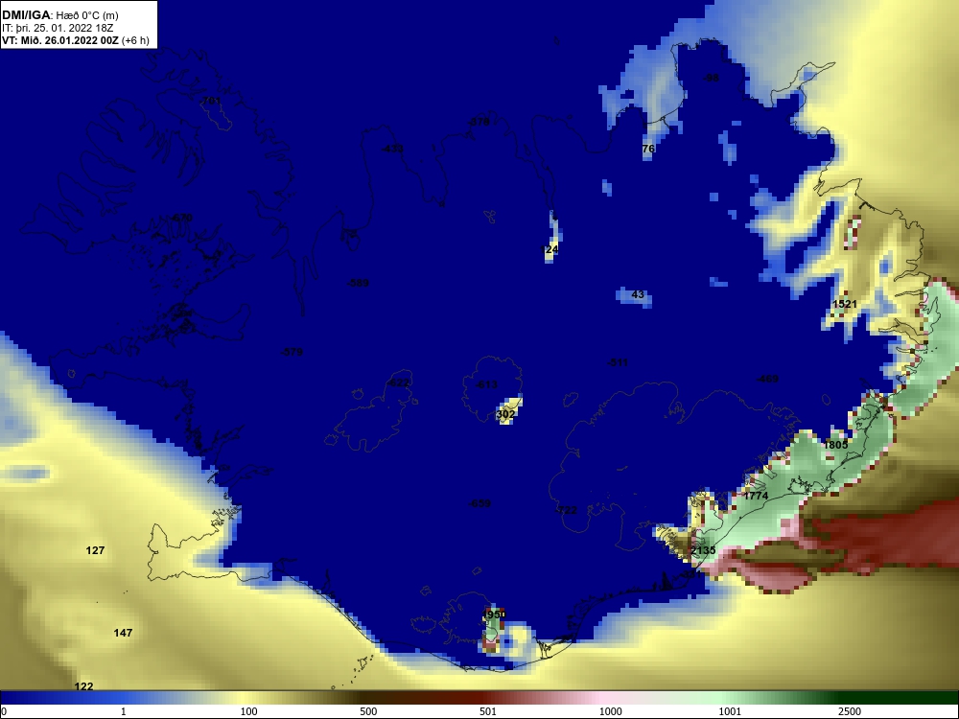959x719 pixels.
Task: Click the map value 1521
Action: (x=845, y=304)
